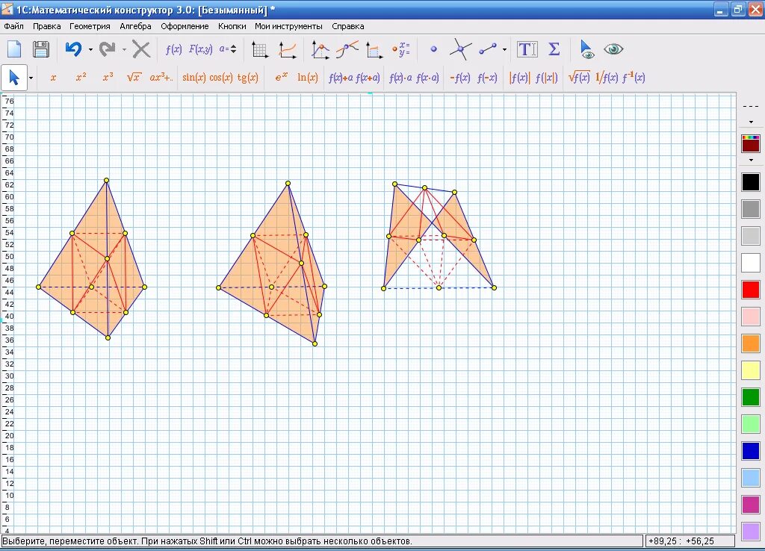Open the Геометрия menu
Viewport: 765px width, 551px height.
[90, 26]
